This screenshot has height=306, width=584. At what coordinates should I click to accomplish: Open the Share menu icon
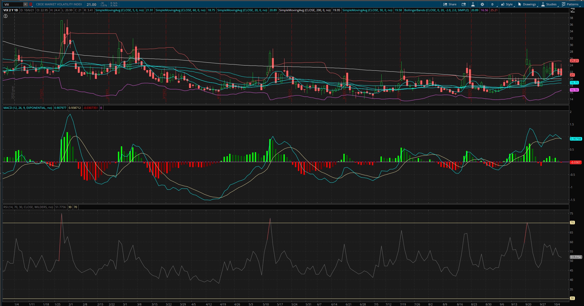coord(450,4)
